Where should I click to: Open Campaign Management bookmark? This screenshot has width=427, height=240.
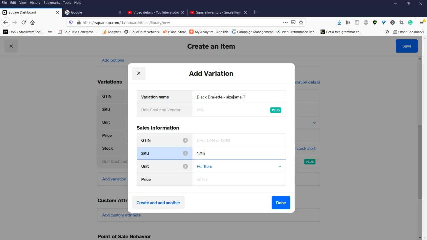coord(252,32)
